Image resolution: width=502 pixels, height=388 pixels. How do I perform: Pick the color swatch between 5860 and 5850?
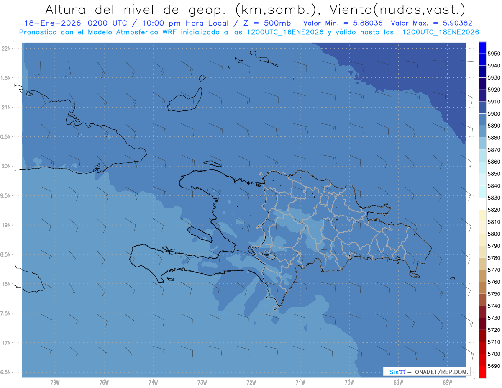[x=482, y=167]
